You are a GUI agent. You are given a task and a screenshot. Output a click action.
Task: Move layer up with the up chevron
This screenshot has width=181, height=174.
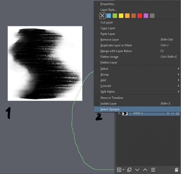coord(145,170)
